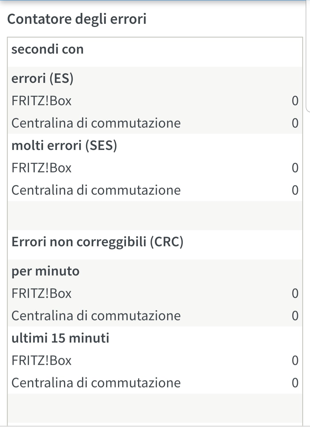
Task: Click Centralina di commutazione label under molti errori (SES)
Action: click(x=96, y=190)
